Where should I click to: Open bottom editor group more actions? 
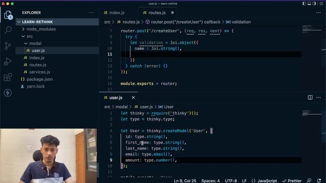pos(318,97)
